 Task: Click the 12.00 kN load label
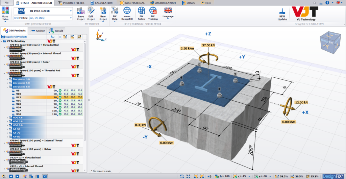click(301, 103)
